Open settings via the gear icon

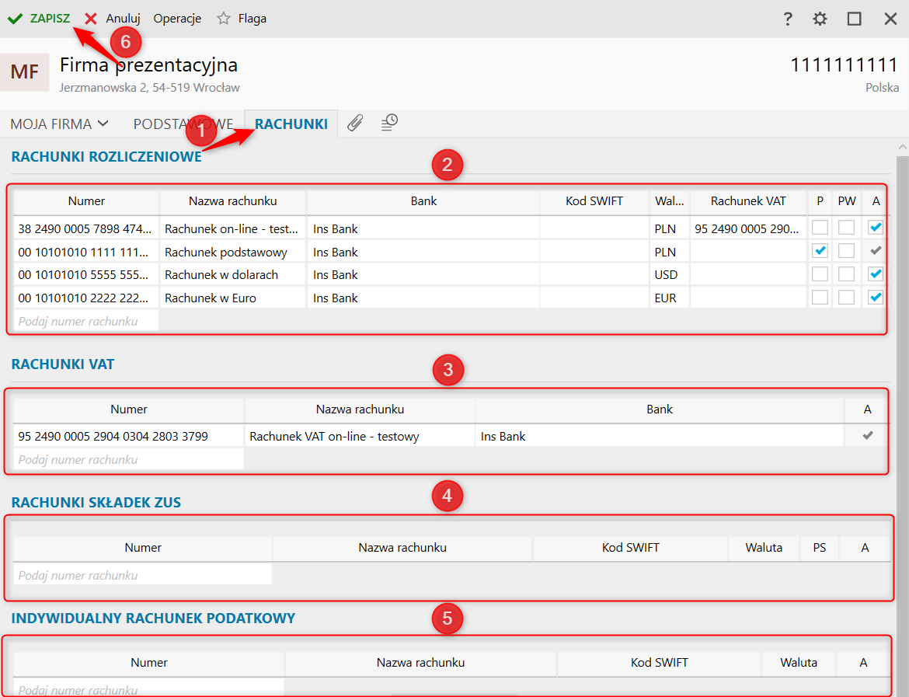pyautogui.click(x=820, y=19)
